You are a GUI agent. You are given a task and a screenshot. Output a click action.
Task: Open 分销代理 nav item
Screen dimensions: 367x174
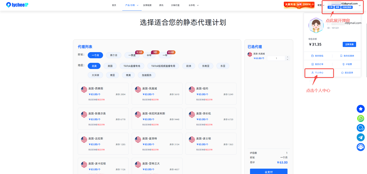click(175, 5)
